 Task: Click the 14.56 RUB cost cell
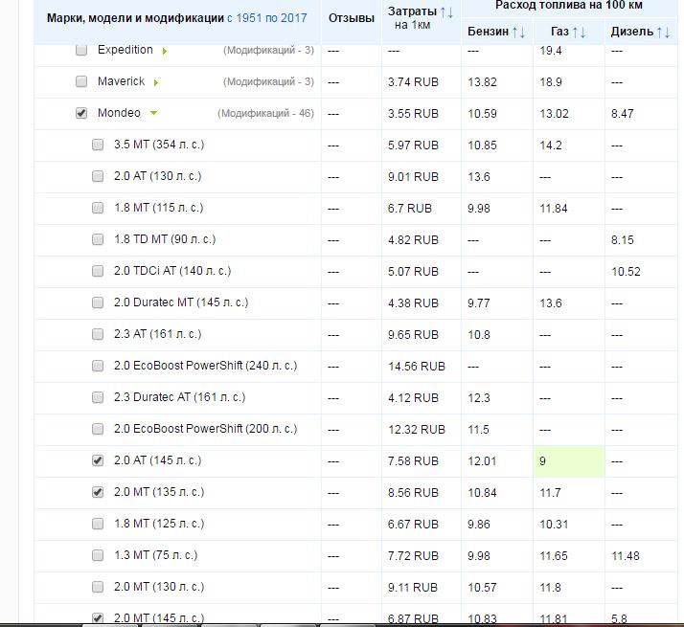tap(417, 367)
